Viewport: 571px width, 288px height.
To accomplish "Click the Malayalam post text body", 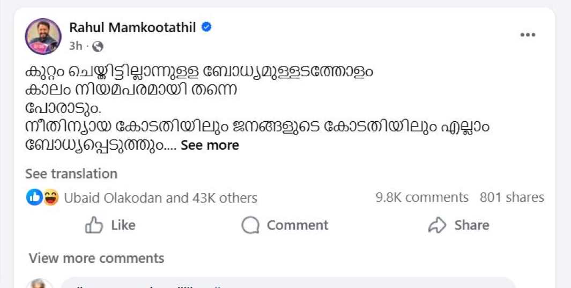I will [214, 107].
